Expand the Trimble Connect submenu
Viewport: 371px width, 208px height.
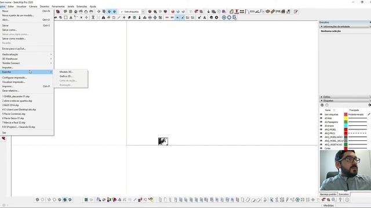click(x=27, y=63)
